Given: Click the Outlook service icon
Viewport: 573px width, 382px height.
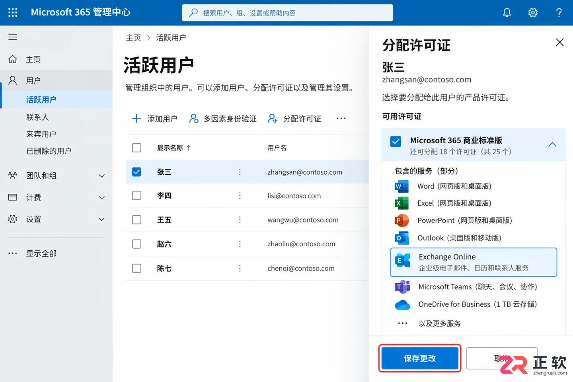Looking at the screenshot, I should (x=401, y=238).
